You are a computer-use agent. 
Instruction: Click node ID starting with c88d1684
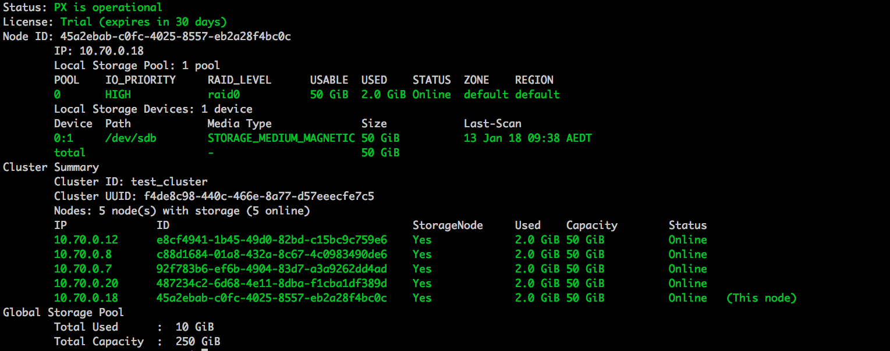click(x=271, y=255)
